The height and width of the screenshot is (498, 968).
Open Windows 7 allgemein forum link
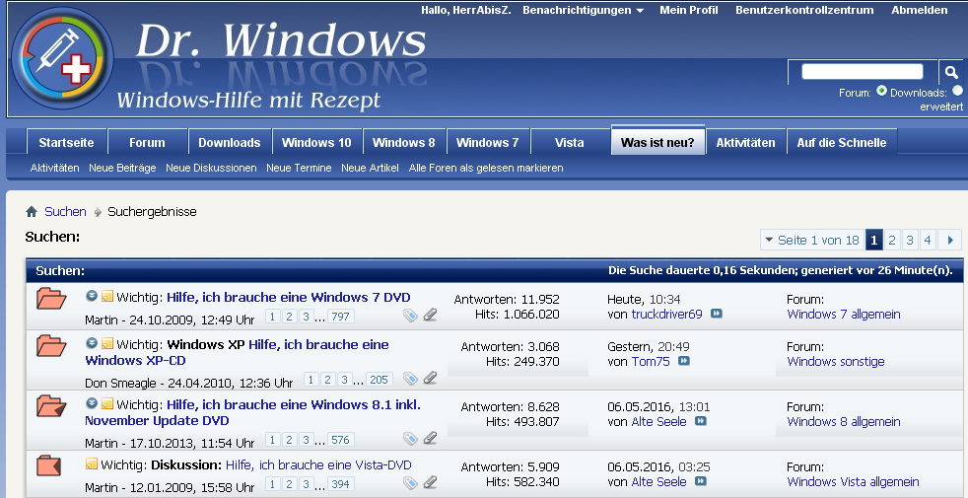coord(843,314)
